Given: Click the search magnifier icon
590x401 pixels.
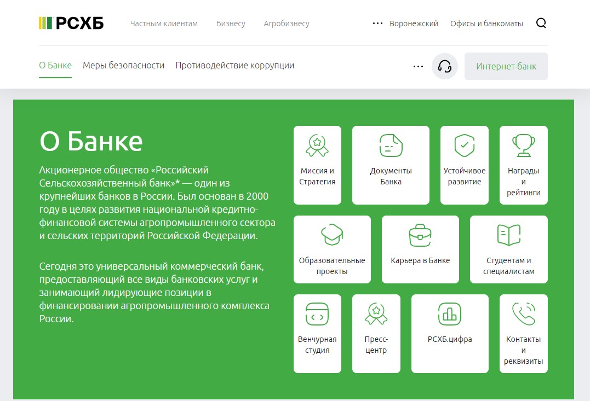Looking at the screenshot, I should coord(541,23).
